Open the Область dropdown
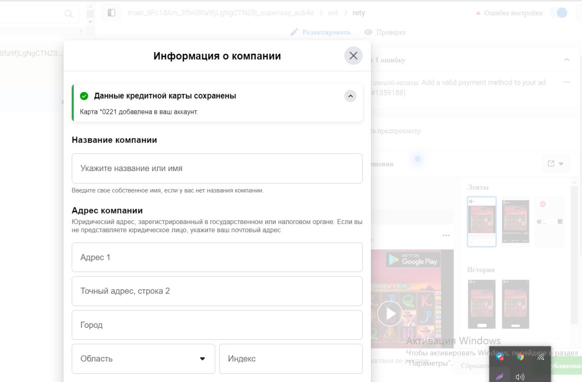582x382 pixels. 143,359
